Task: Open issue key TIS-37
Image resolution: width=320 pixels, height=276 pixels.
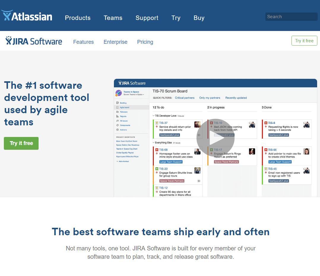Action: 163,123
